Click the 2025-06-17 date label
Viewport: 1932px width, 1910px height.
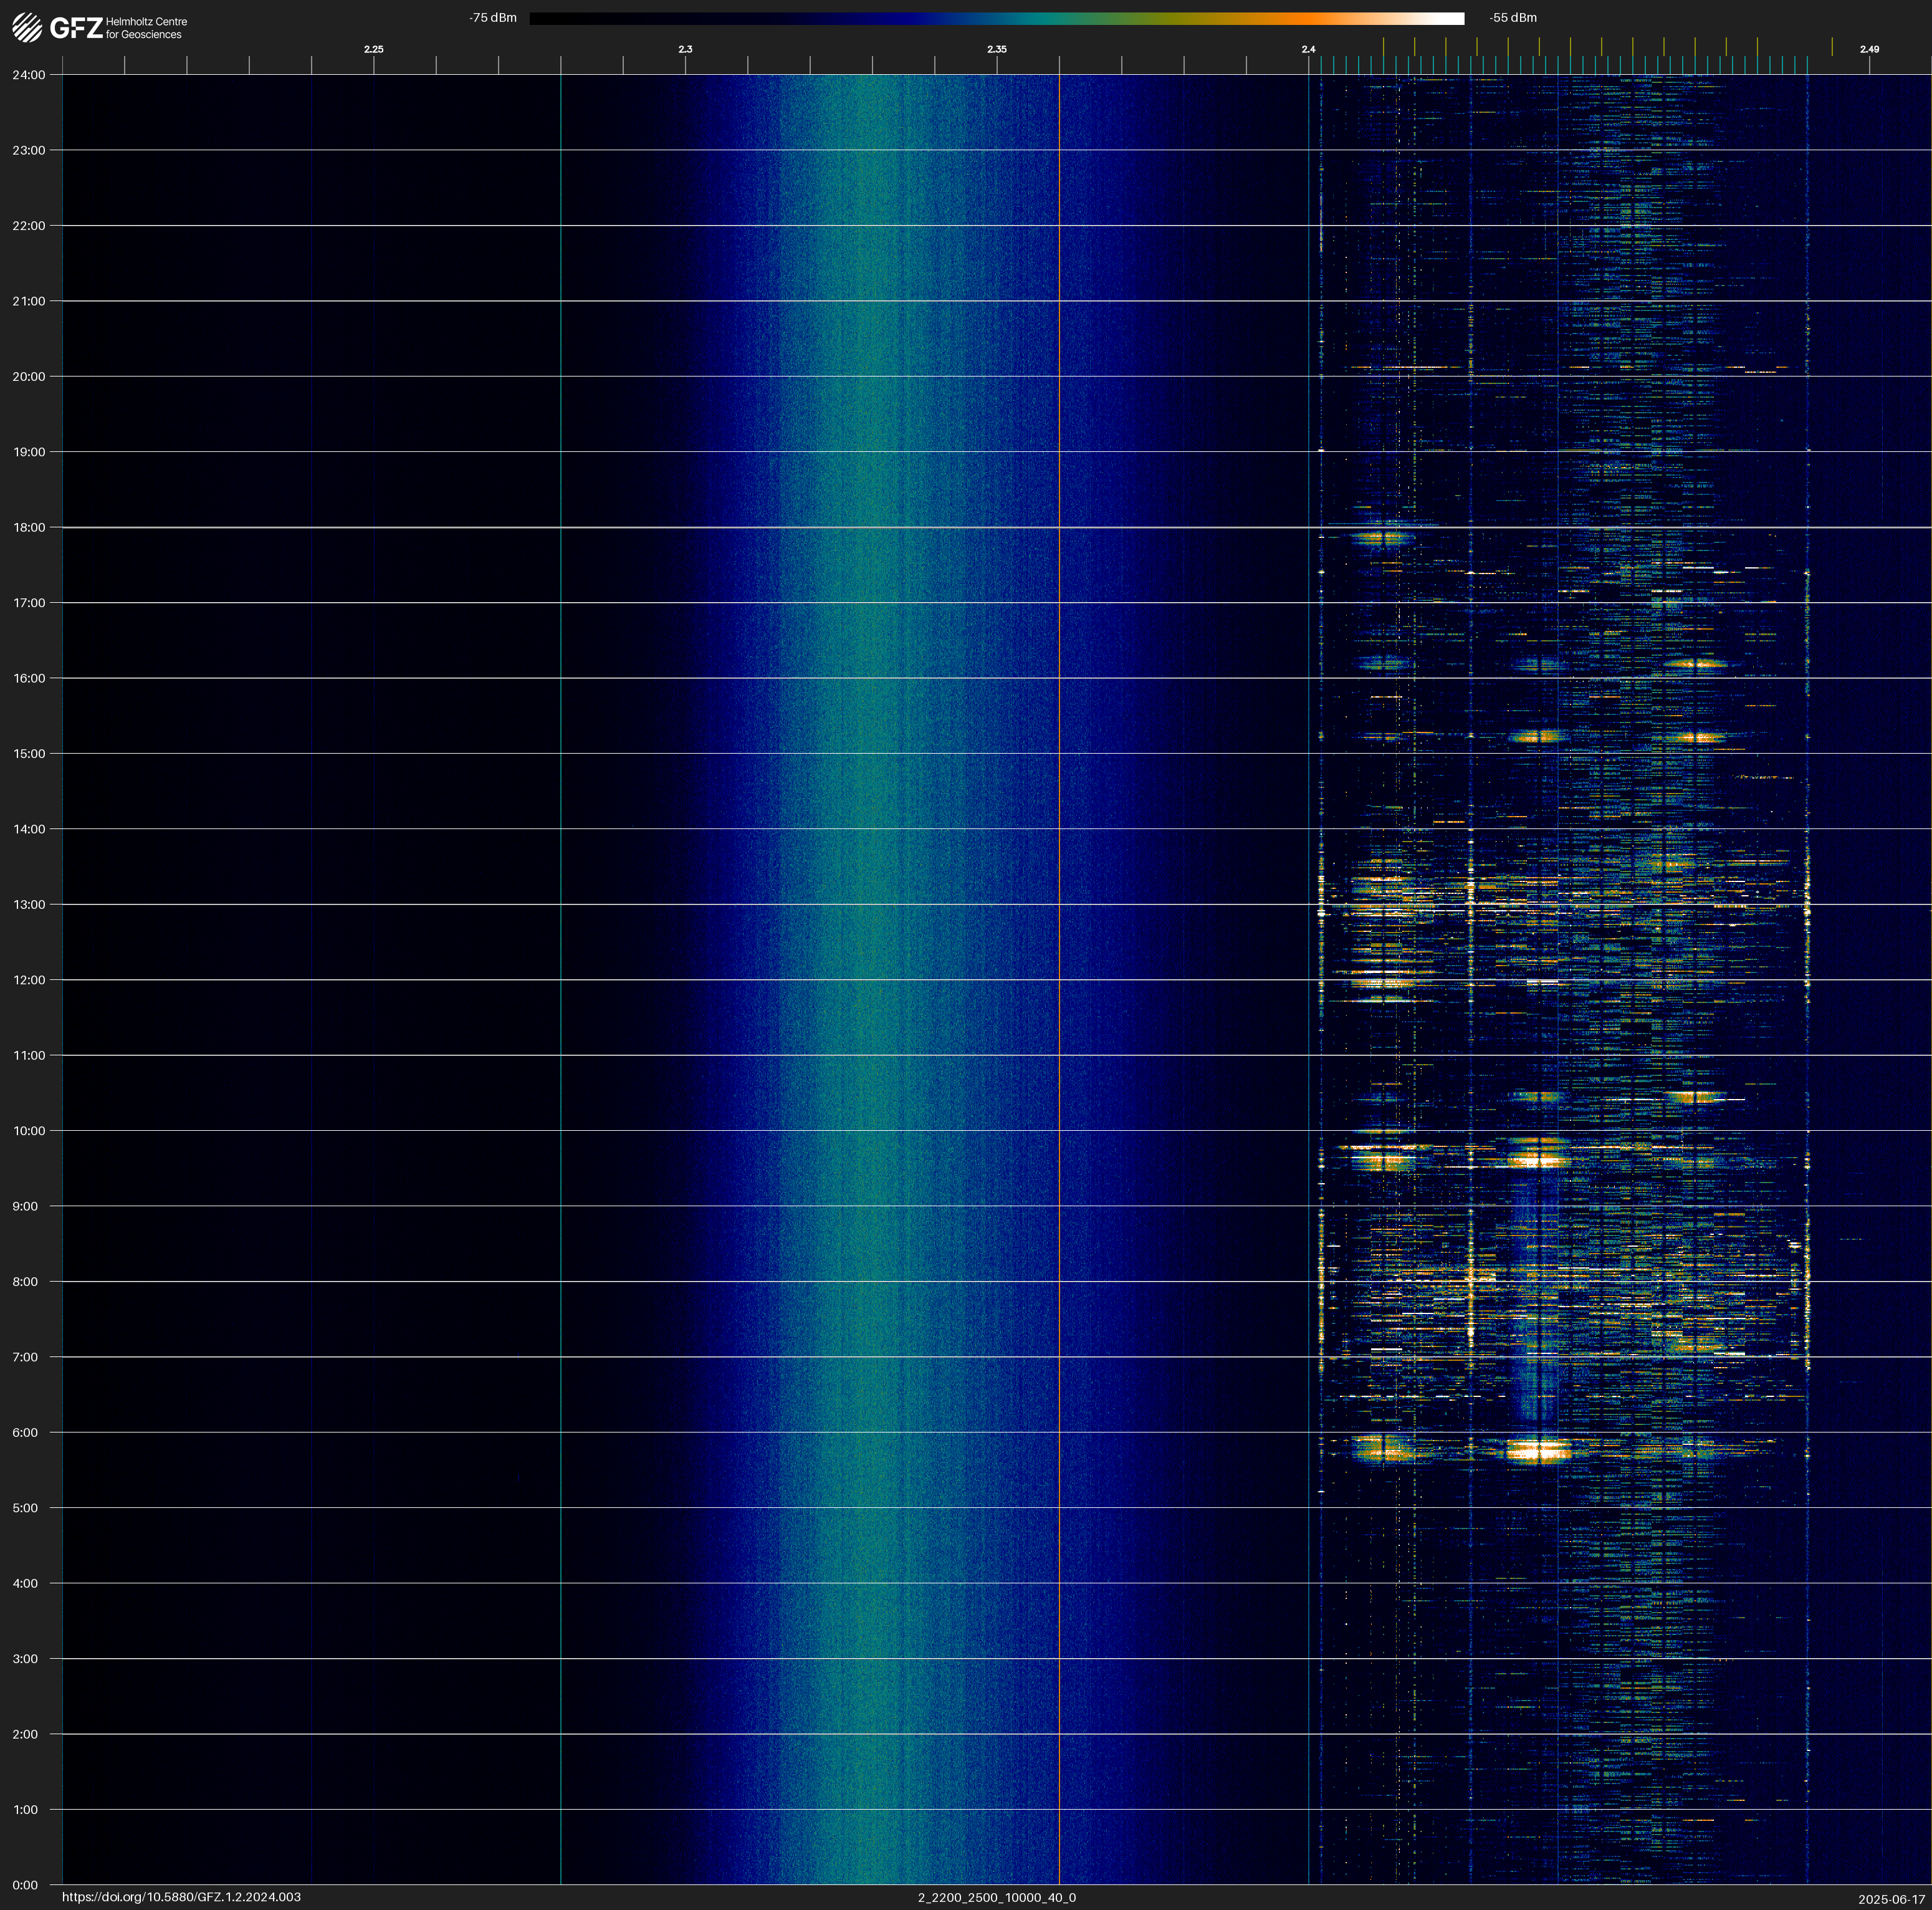pos(1891,1899)
